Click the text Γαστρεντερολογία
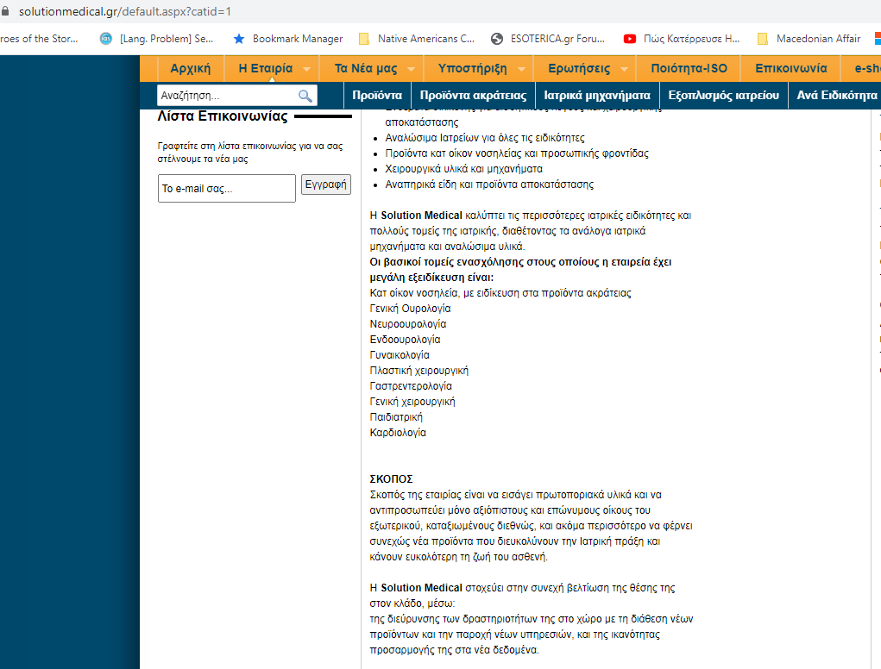 (x=411, y=386)
